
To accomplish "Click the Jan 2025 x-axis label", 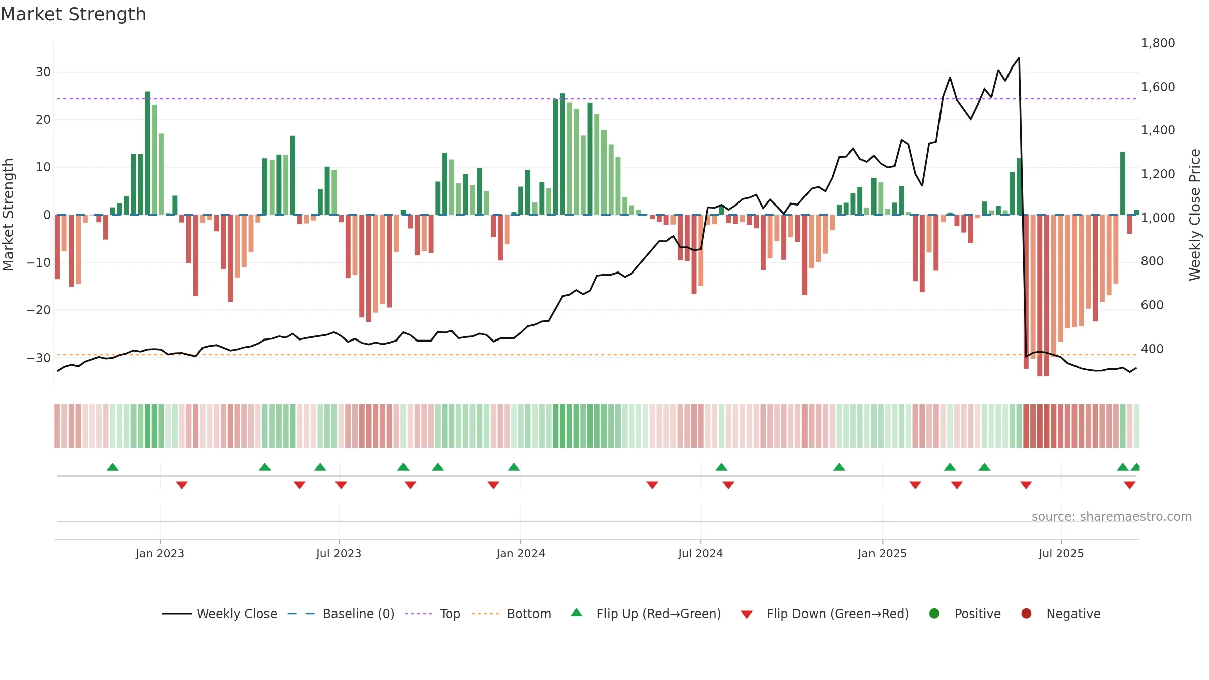I will [x=882, y=553].
